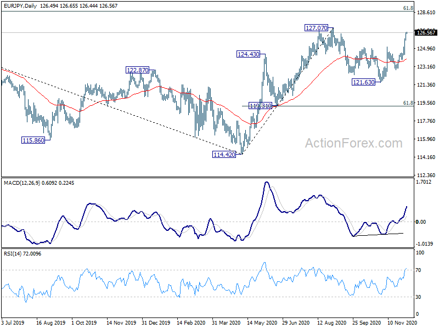
Task: Select the 124.430 price label
Action: pos(249,54)
